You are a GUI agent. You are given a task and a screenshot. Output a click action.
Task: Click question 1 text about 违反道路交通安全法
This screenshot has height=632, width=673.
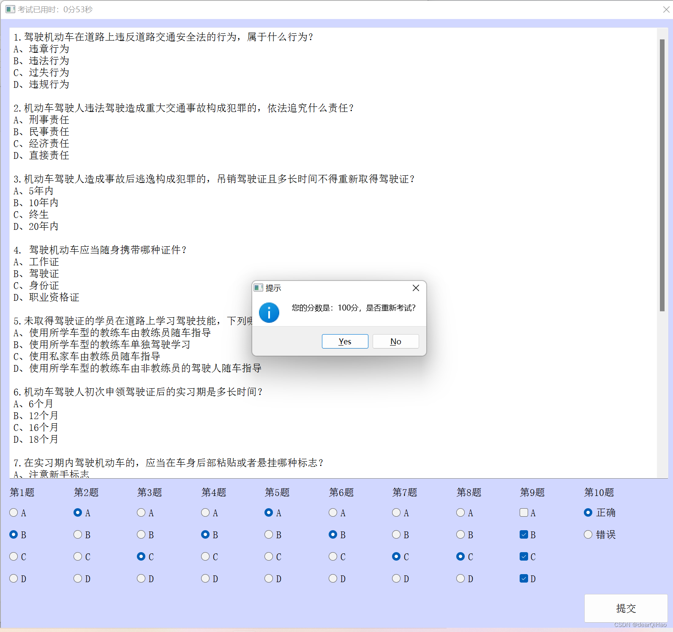coord(163,37)
